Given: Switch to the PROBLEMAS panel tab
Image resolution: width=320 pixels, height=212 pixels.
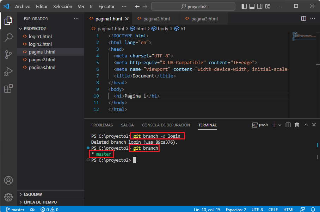Looking at the screenshot, I should [x=102, y=125].
